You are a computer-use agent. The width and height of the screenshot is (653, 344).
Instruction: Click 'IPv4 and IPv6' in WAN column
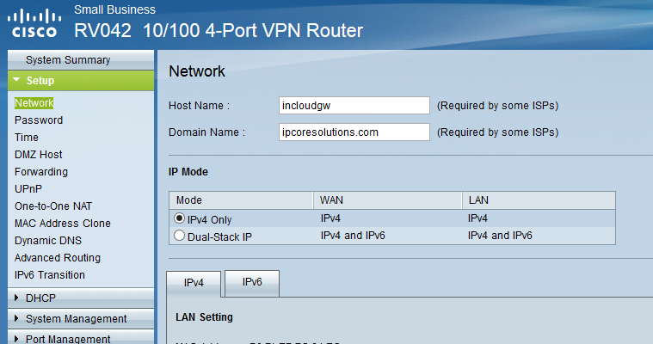point(353,236)
